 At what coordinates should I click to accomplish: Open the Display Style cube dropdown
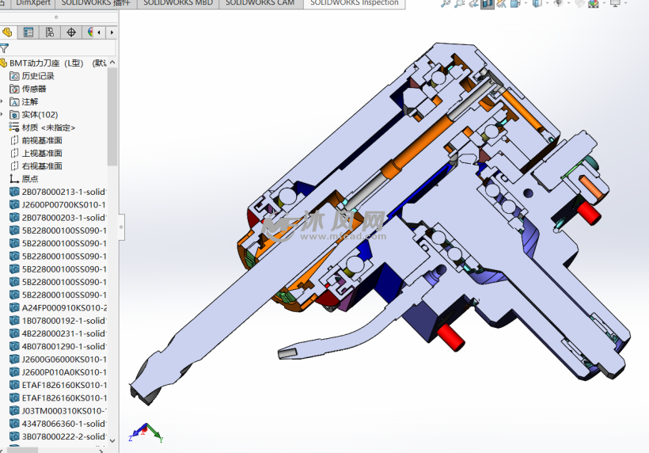pos(538,3)
